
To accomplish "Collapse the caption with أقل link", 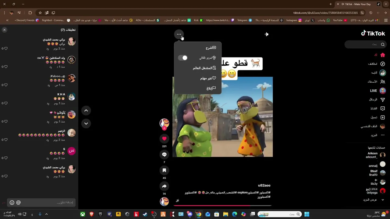I will click(x=177, y=200).
